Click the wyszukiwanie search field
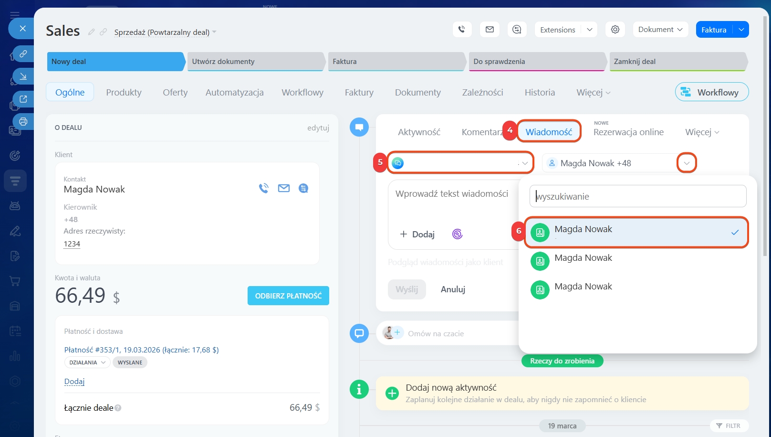This screenshot has height=437, width=771. click(x=637, y=196)
